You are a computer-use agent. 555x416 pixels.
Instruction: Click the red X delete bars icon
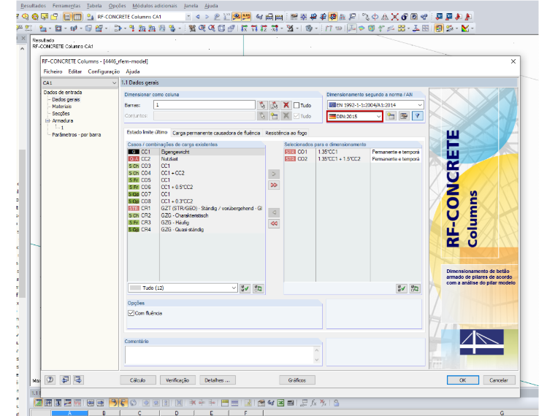(286, 105)
